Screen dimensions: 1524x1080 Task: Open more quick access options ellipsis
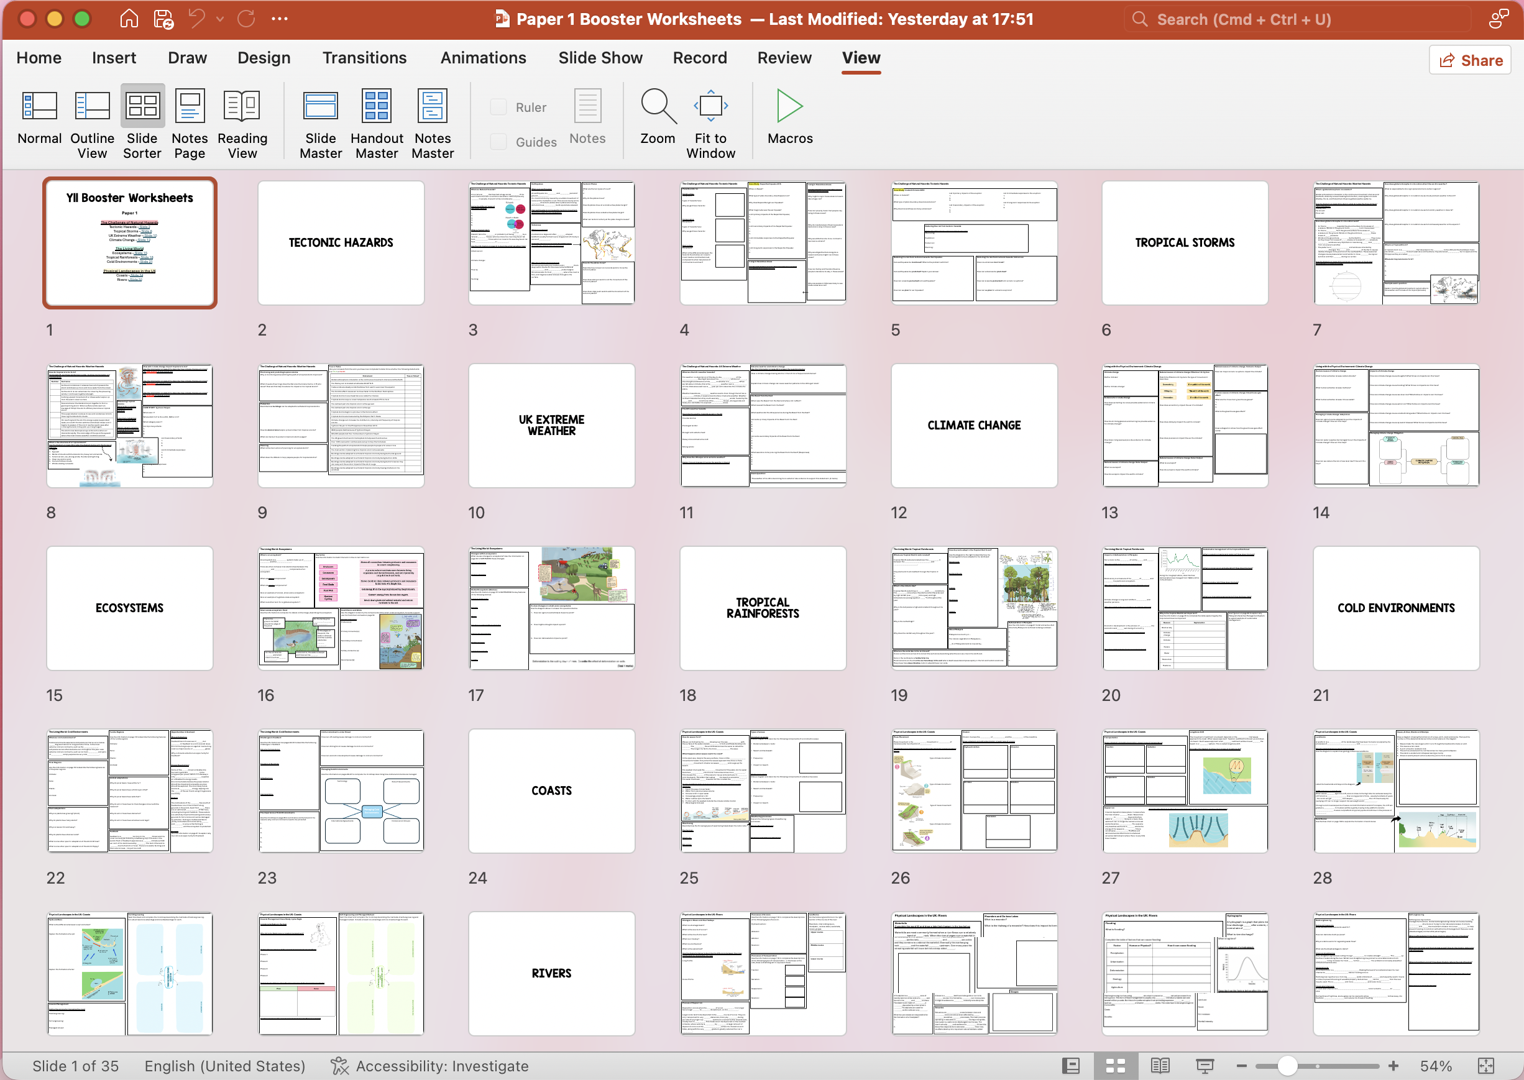[280, 19]
